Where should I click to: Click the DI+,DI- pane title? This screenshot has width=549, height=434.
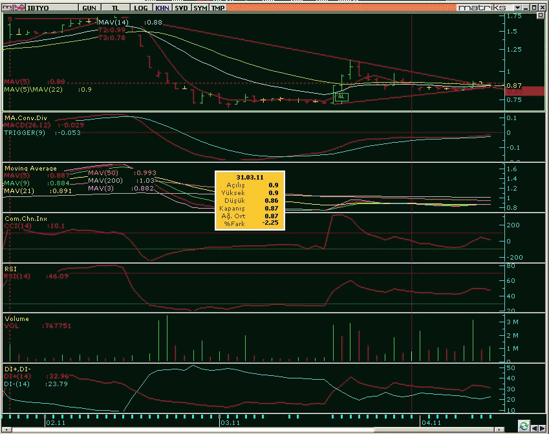click(18, 369)
